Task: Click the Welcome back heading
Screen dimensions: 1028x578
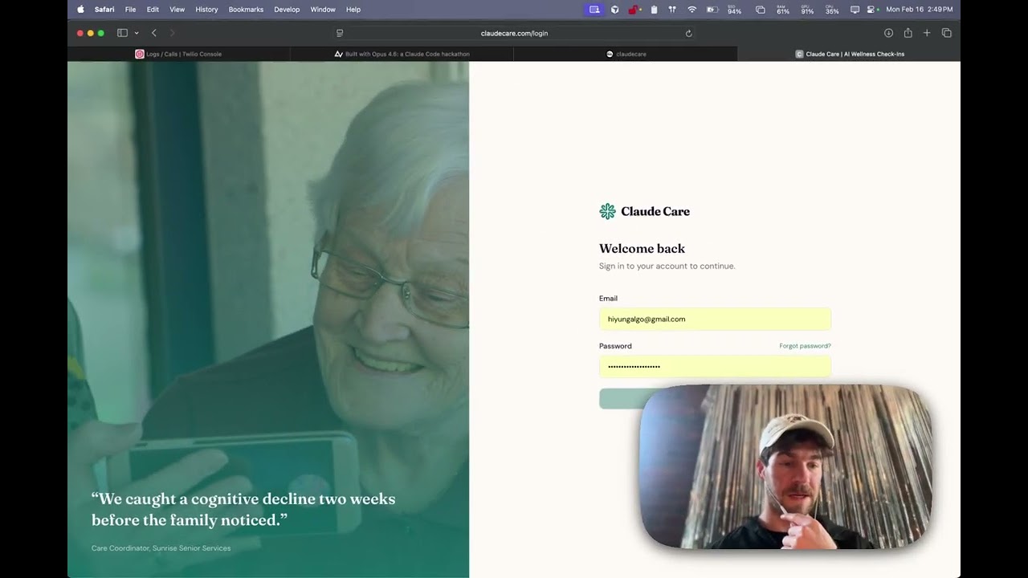Action: tap(642, 249)
